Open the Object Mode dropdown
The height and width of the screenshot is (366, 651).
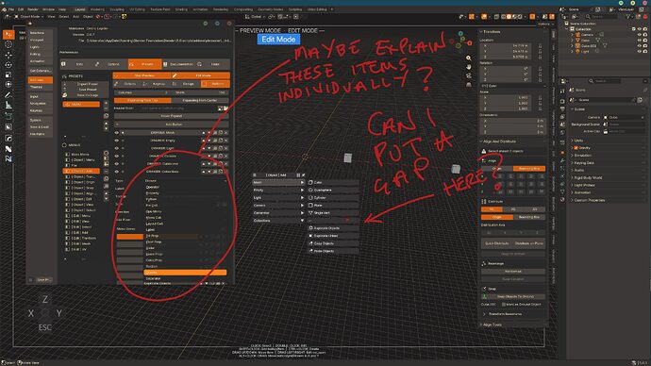[x=28, y=17]
